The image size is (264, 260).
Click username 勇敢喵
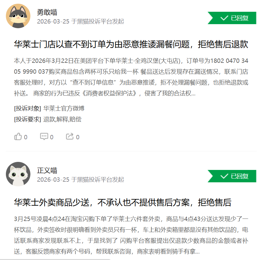coord(47,12)
